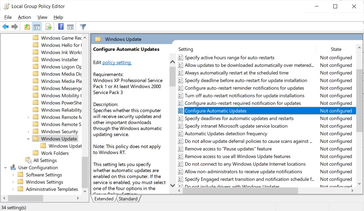Screen dimensions: 364x211
Task: Select 'Do not connect to any Windows Update Internet locations'
Action: click(x=245, y=164)
